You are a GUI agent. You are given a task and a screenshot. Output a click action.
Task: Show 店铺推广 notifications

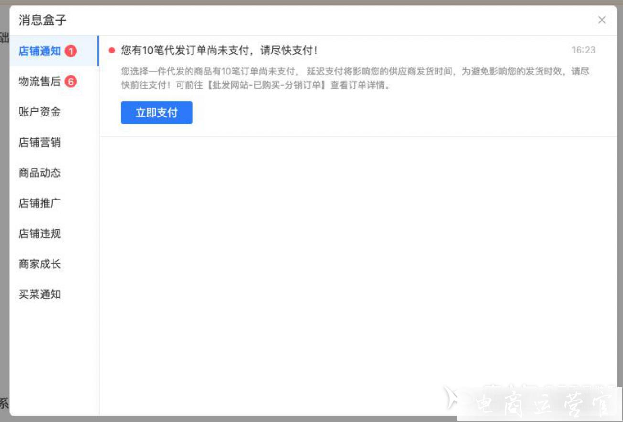[54, 203]
